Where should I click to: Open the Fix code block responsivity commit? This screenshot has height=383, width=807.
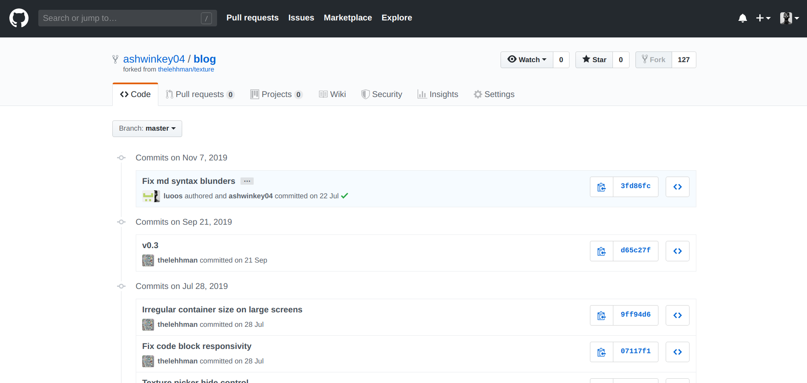(197, 346)
